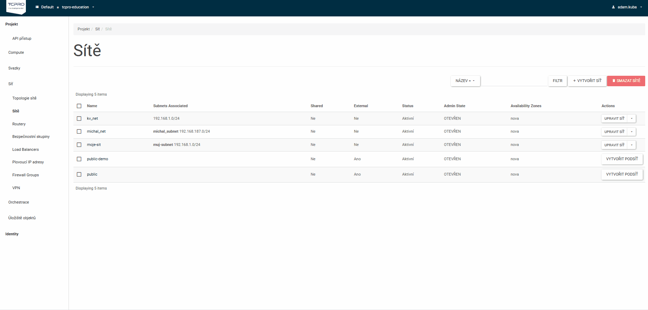Viewport: 648px width, 310px height.
Task: Toggle the select-all checkbox in table header
Action: 79,106
